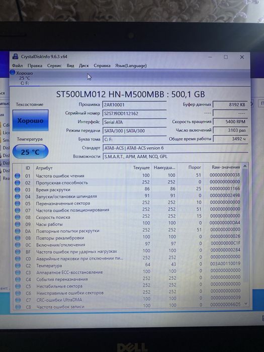Open the Вид menu
Screen dimensions: 264x352
(x=70, y=65)
